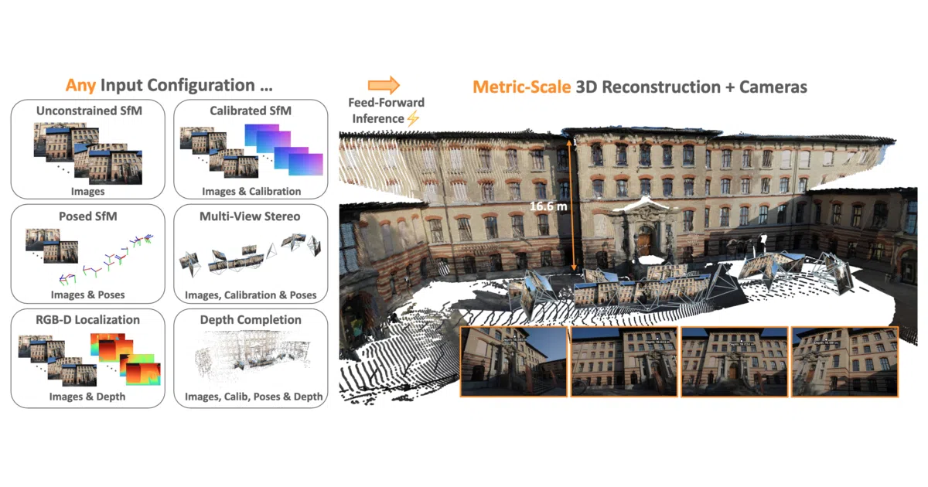Select the RGB-D Localization card title
Viewport: 928px width, 487px height.
tap(89, 320)
